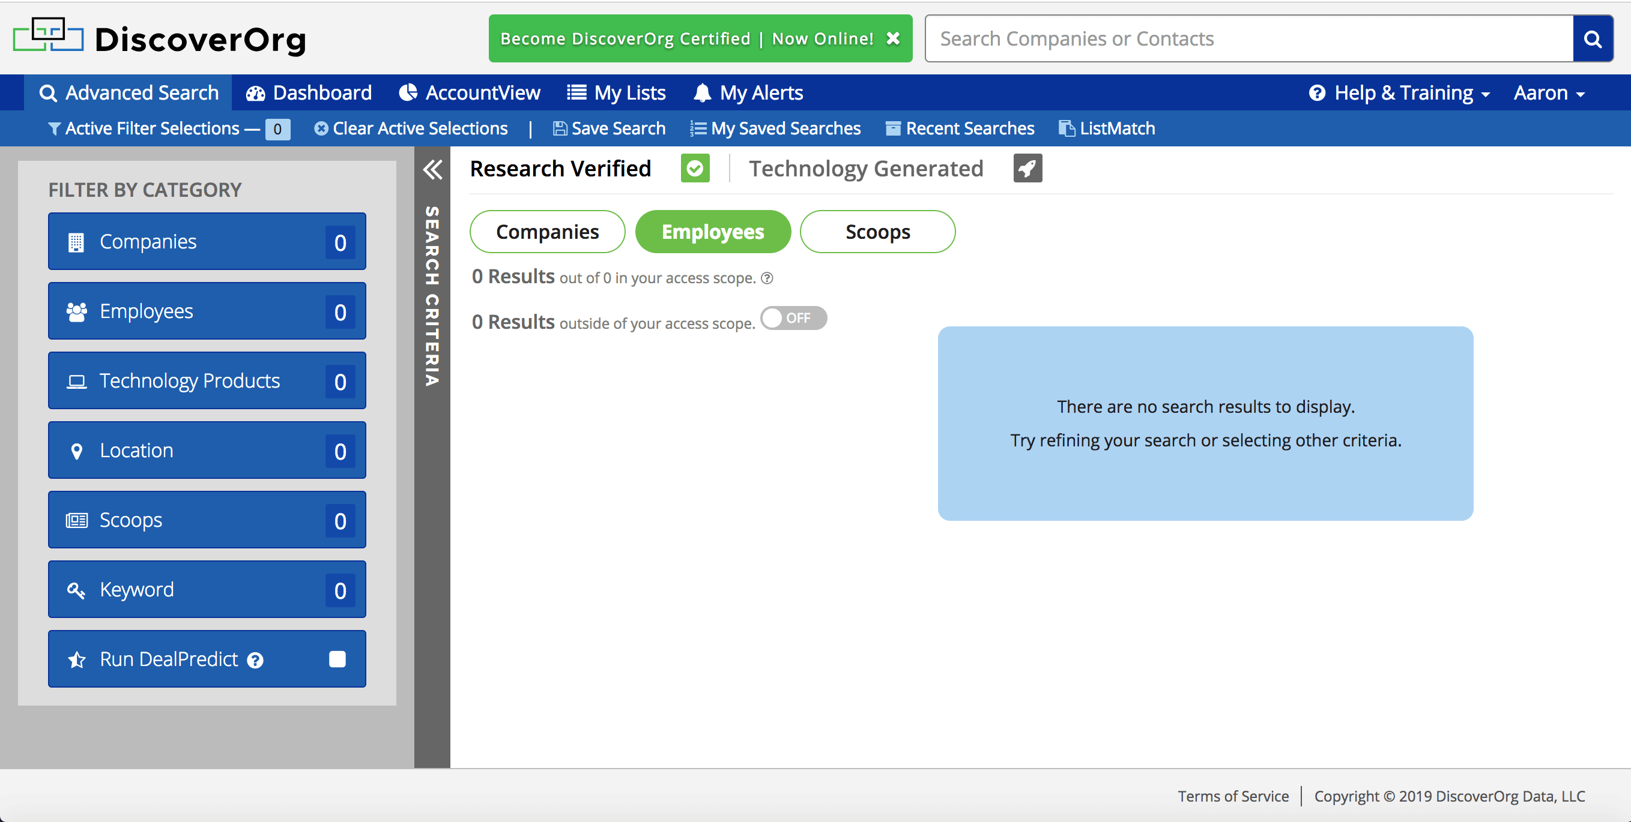Click the Help & Training question icon
Screen dimensions: 1631x822
coord(1317,93)
